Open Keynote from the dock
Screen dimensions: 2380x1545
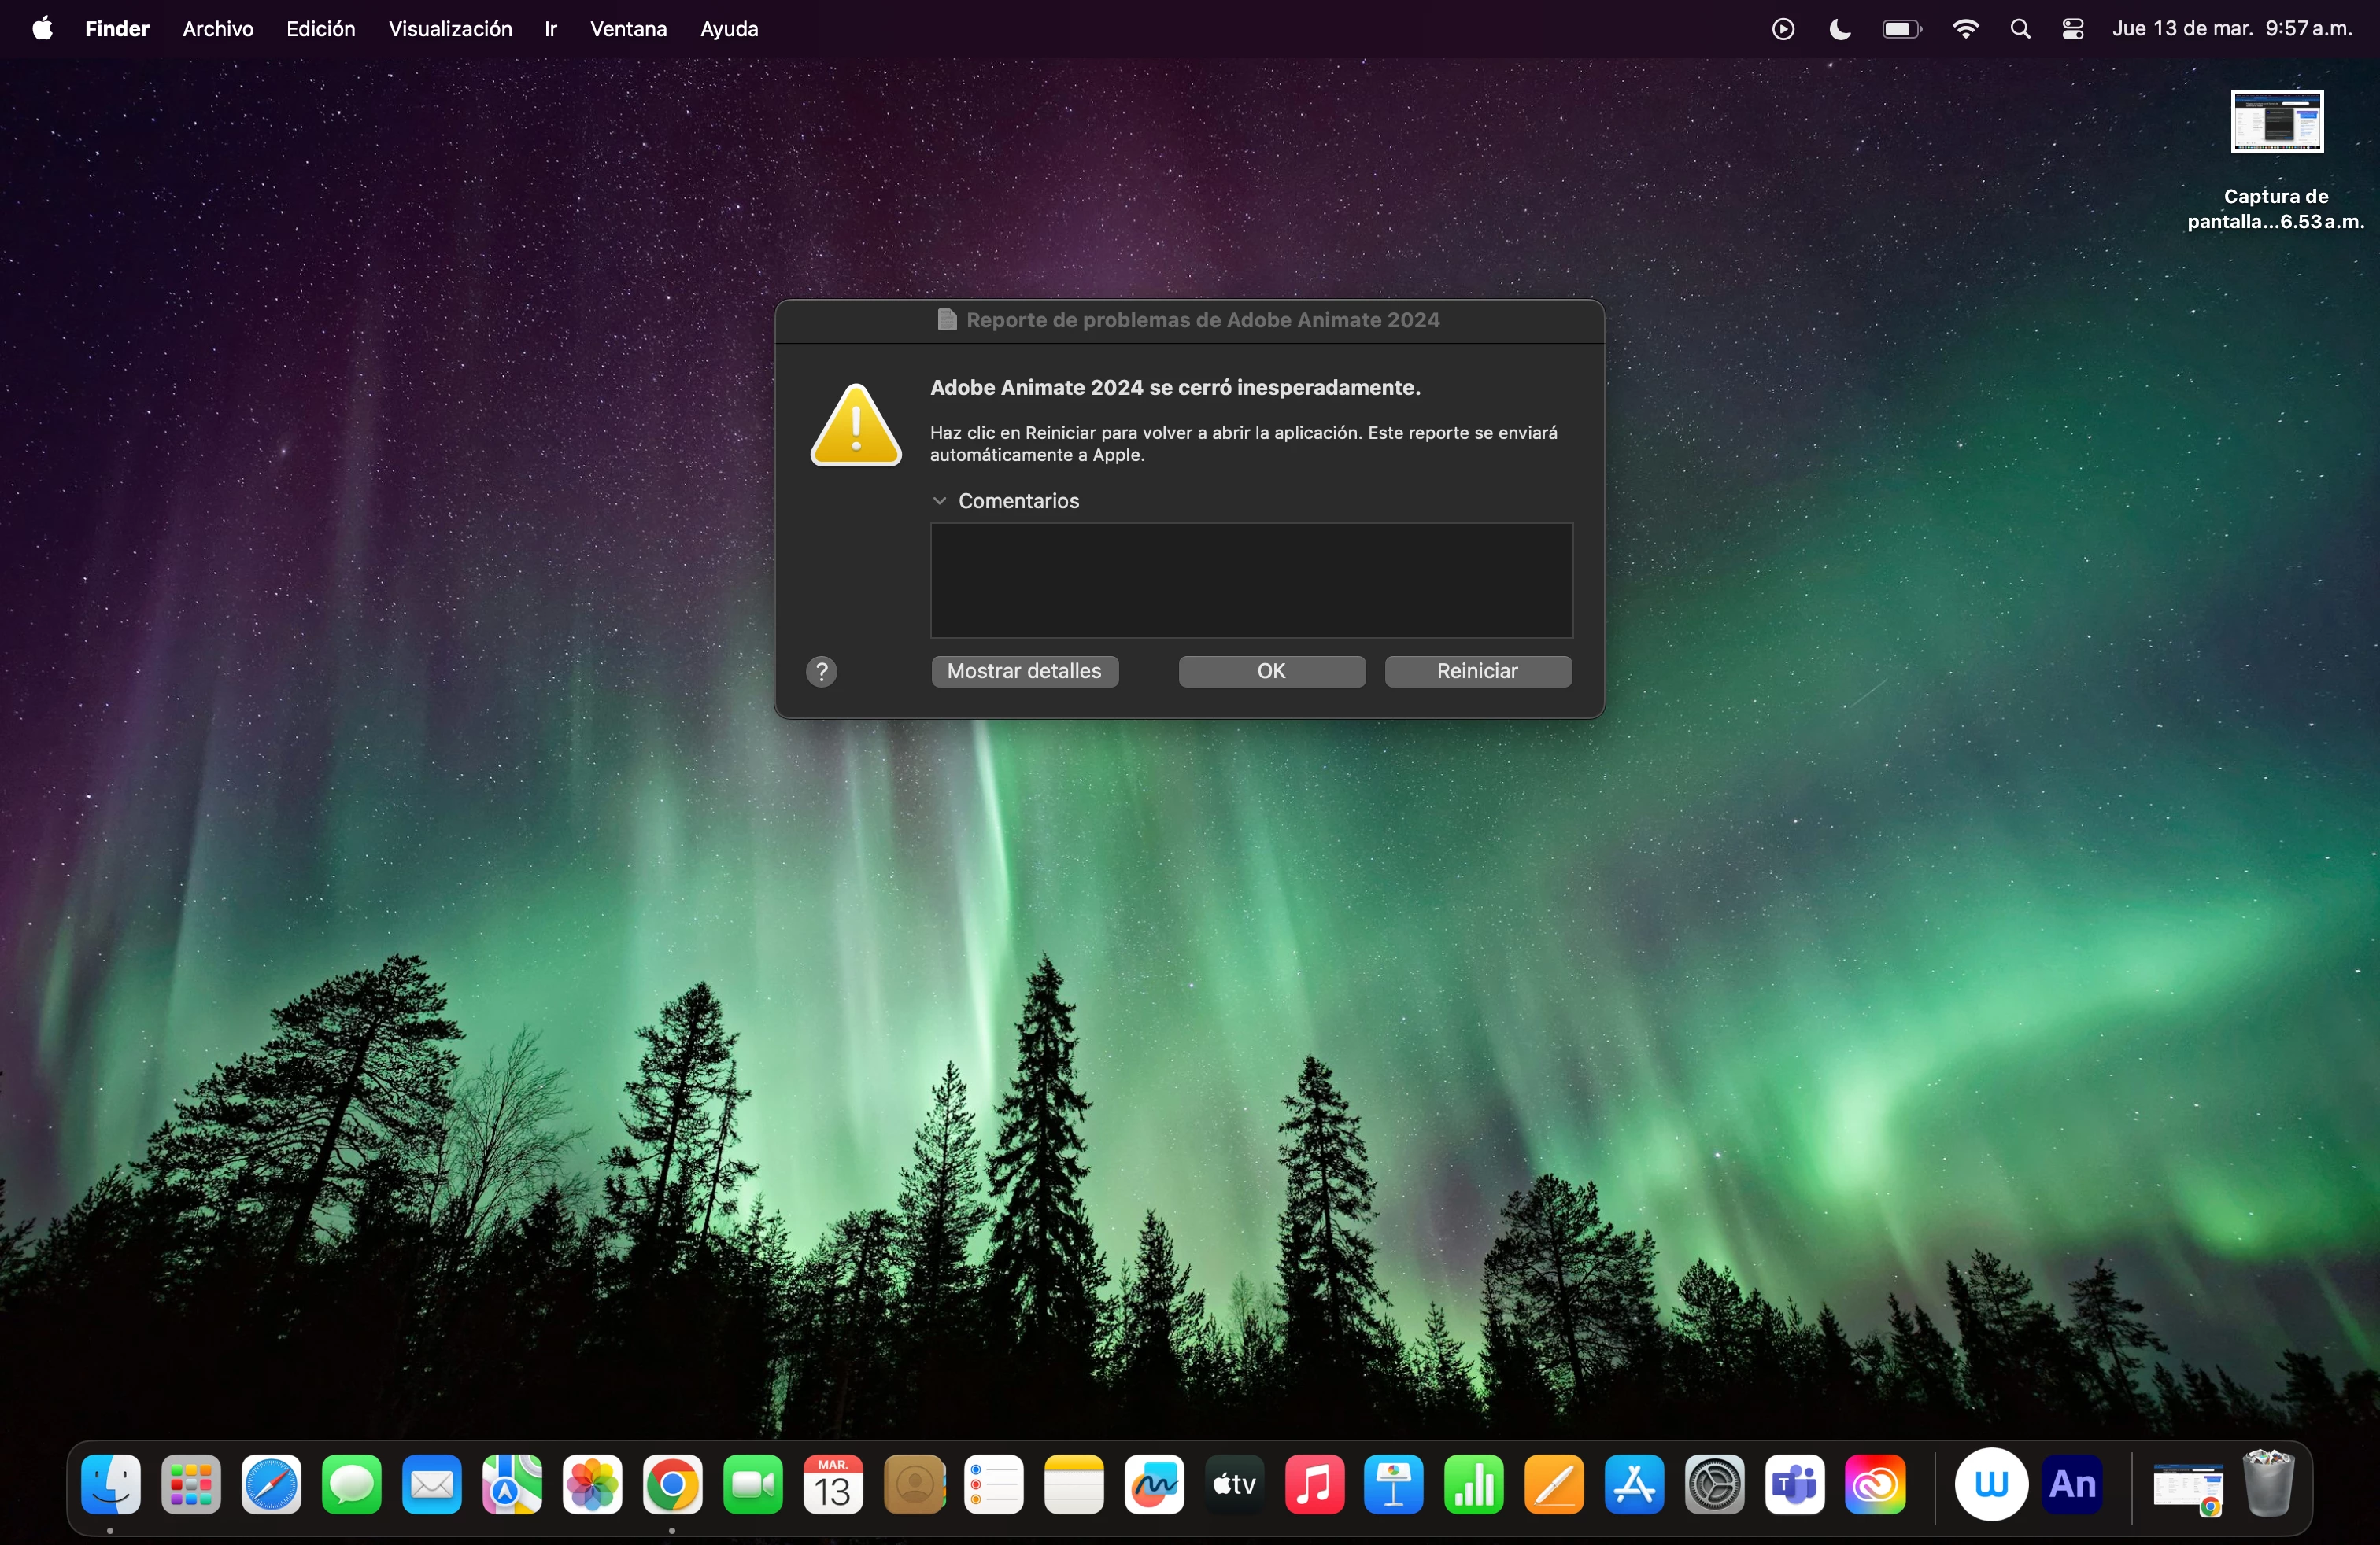click(x=1394, y=1484)
